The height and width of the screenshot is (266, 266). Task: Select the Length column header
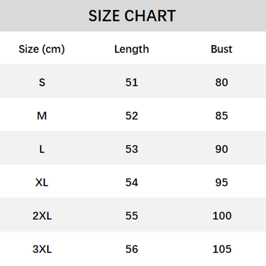[x=132, y=49]
